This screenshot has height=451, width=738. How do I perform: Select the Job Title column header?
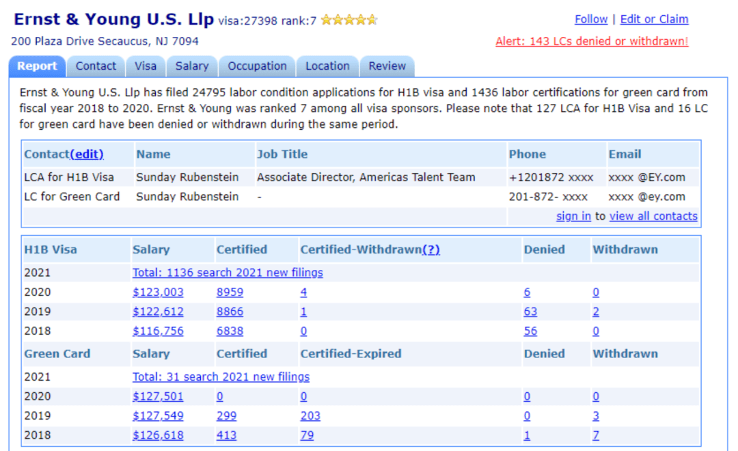[282, 154]
